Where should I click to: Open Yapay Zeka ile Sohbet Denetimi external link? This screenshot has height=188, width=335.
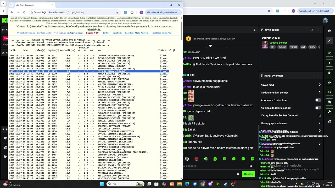(320, 115)
